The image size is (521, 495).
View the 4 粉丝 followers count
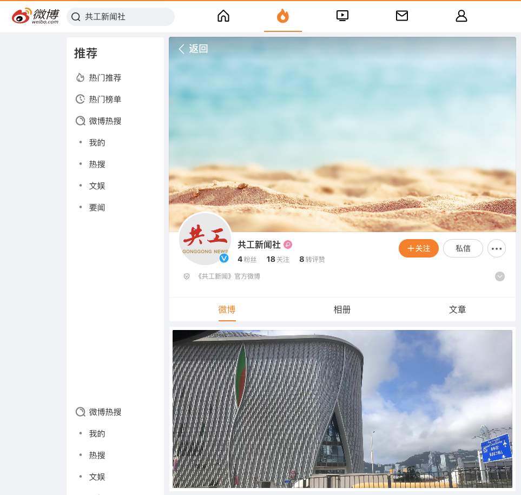click(x=247, y=259)
